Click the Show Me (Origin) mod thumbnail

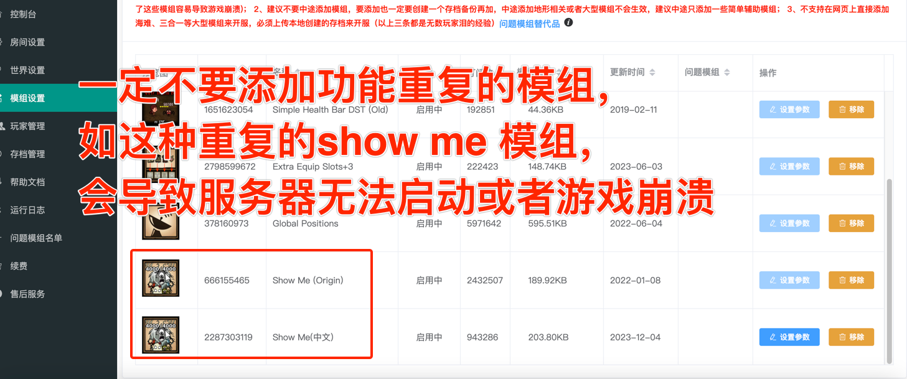coord(161,278)
